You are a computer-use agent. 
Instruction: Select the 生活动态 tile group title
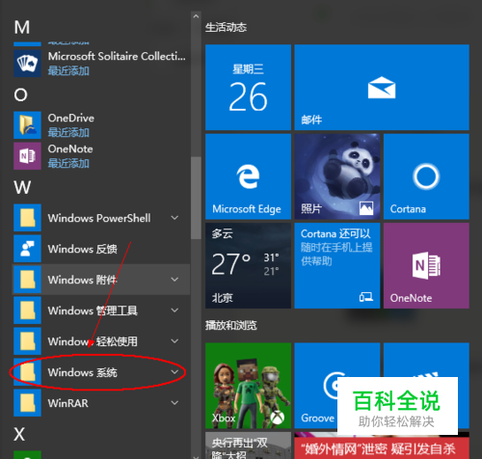coord(226,28)
